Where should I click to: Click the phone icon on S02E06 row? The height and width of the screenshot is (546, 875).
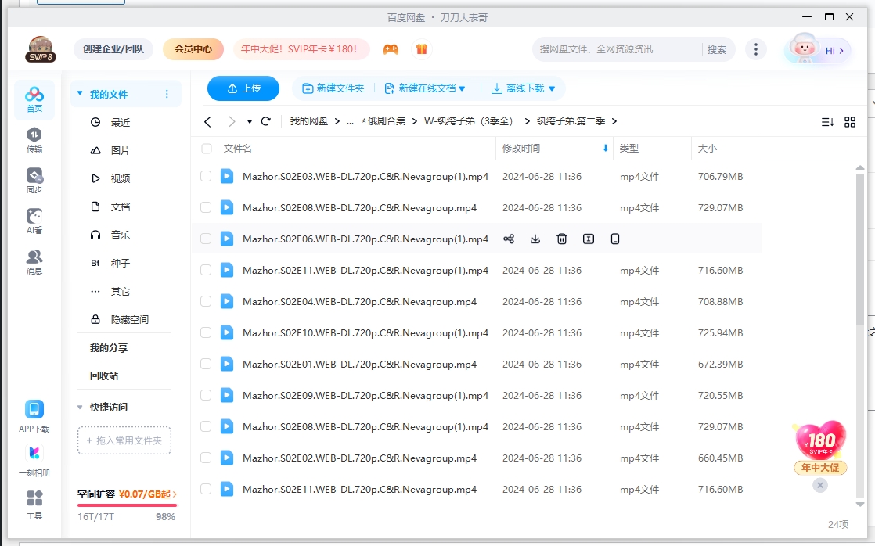615,239
